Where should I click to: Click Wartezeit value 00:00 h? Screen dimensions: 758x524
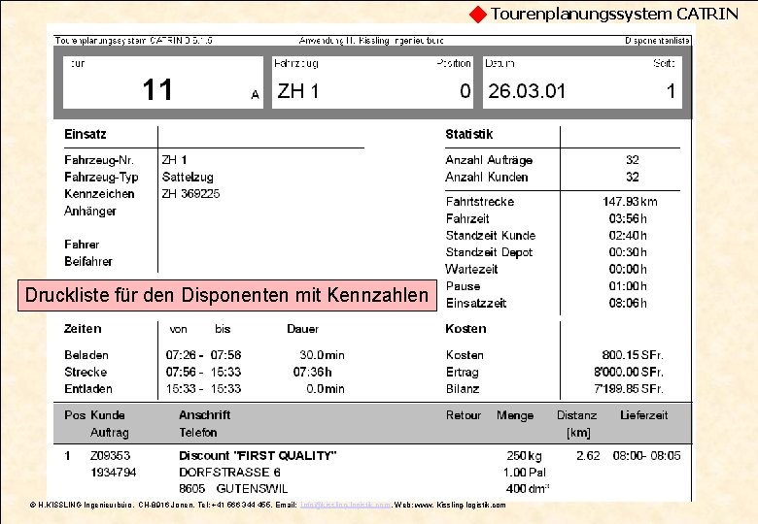coord(628,269)
